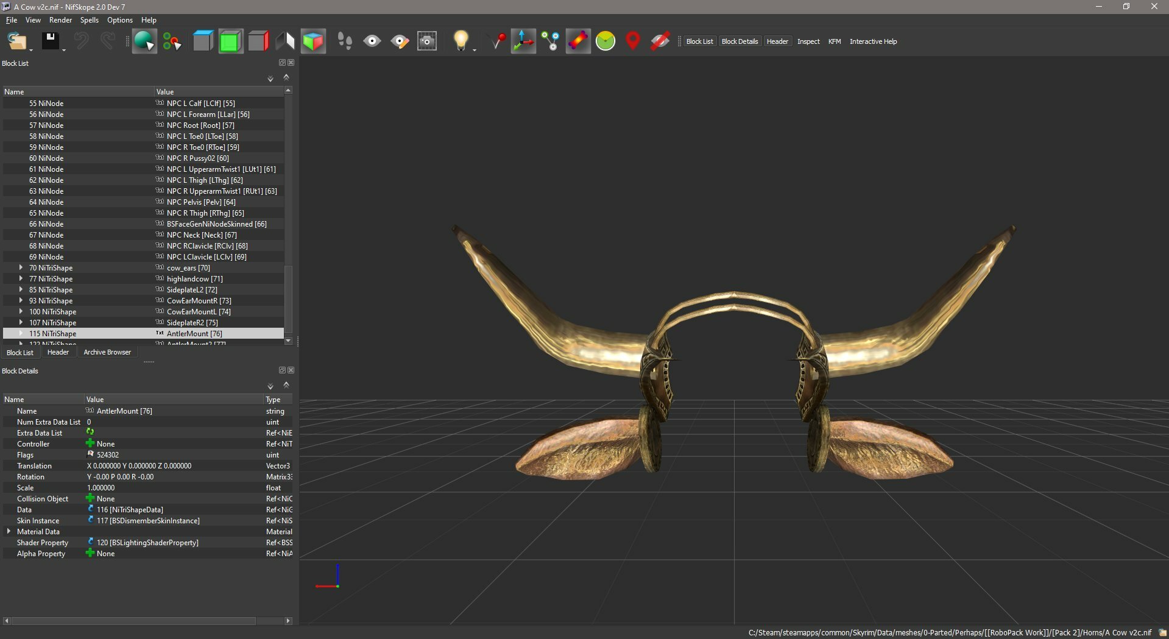Image resolution: width=1169 pixels, height=639 pixels.
Task: Open the File menu
Action: coord(12,20)
